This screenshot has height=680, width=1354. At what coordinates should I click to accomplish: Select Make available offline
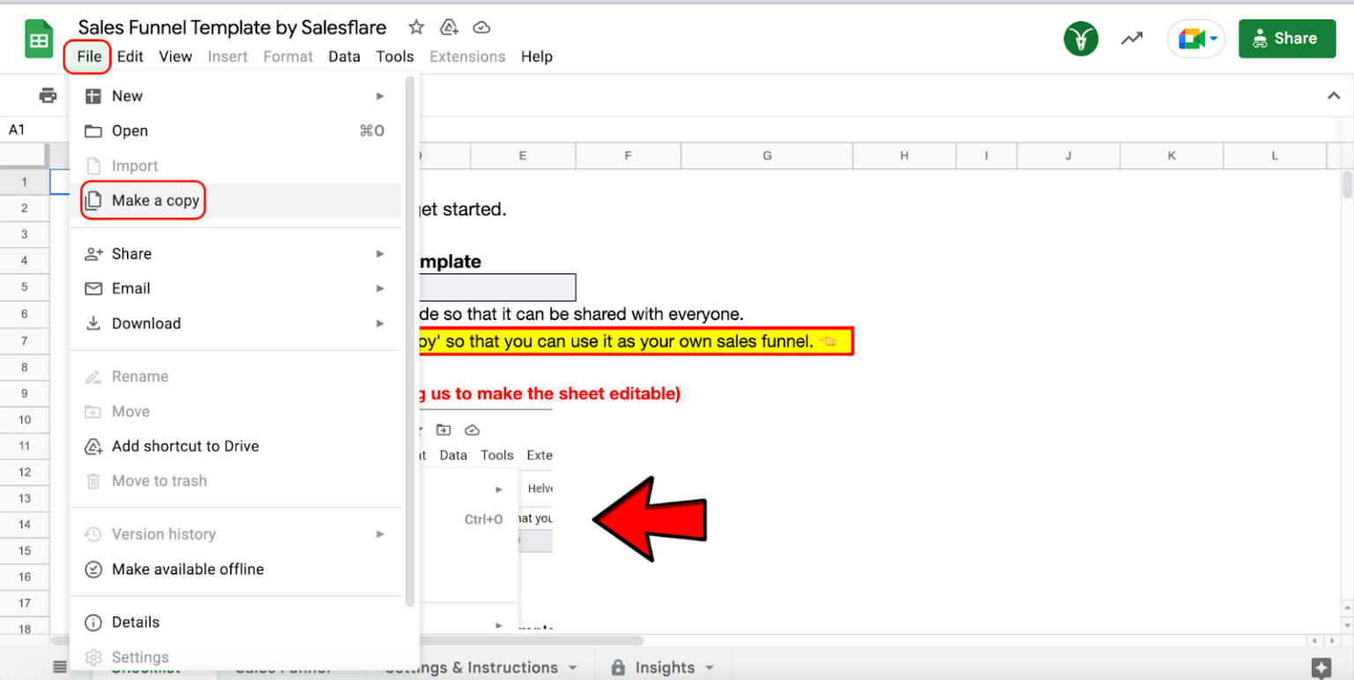(x=235, y=569)
